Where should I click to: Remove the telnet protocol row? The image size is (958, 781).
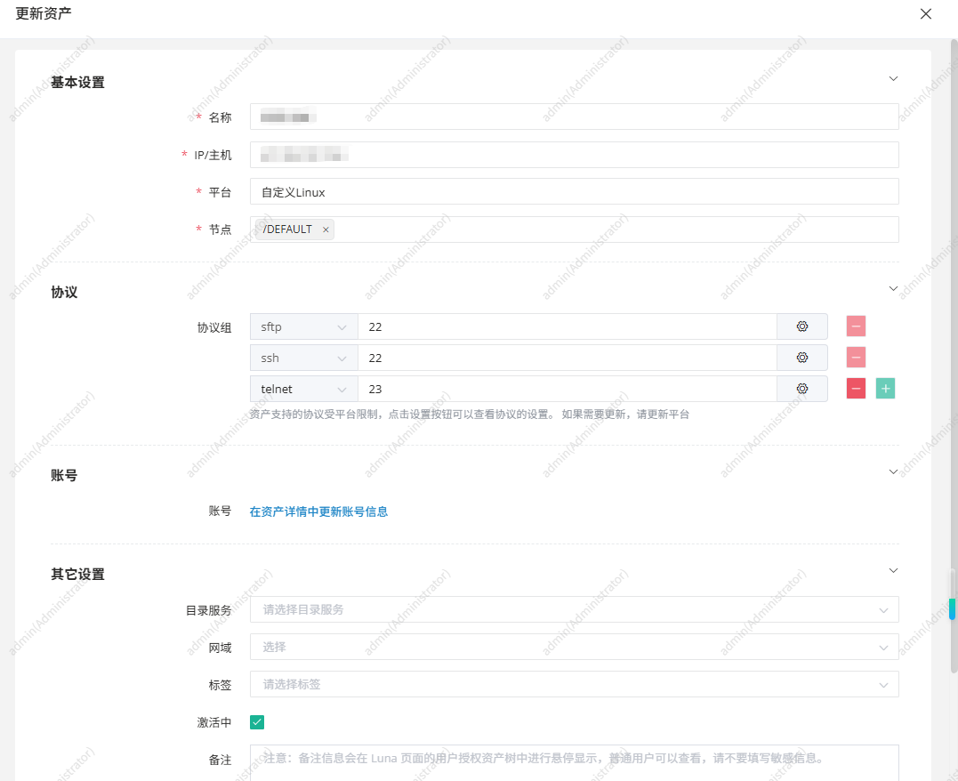[856, 389]
